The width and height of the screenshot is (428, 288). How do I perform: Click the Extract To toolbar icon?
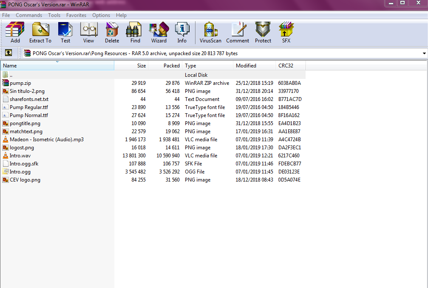click(x=40, y=29)
